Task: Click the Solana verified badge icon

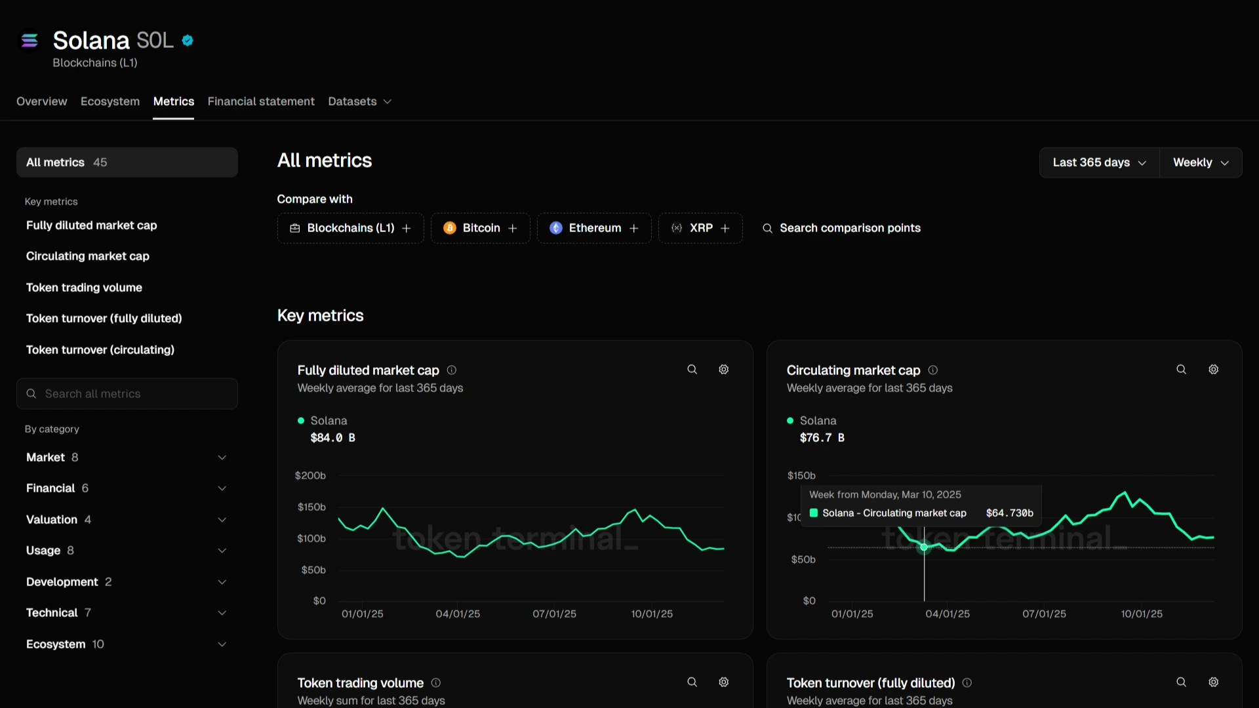Action: point(188,41)
